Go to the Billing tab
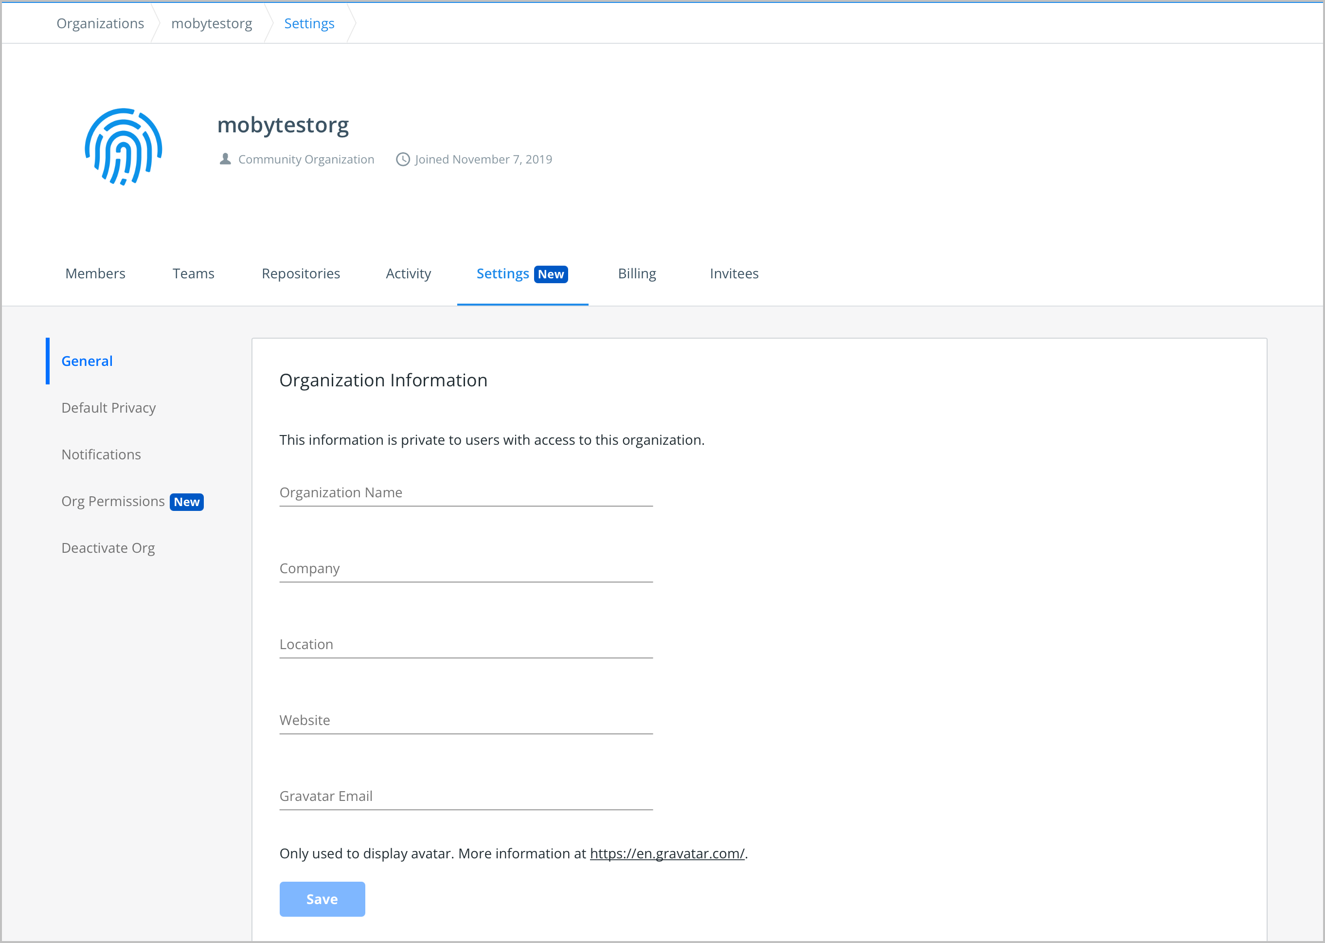1325x943 pixels. point(637,273)
